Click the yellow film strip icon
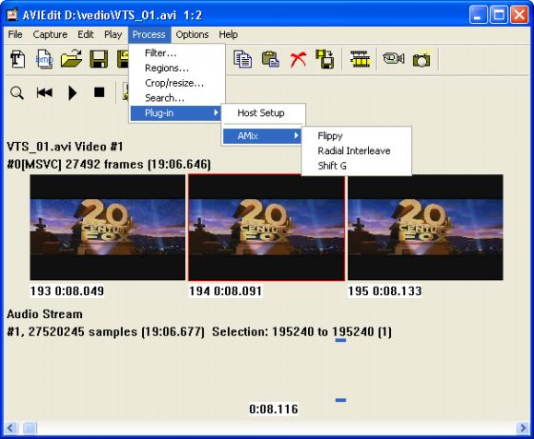 click(360, 59)
